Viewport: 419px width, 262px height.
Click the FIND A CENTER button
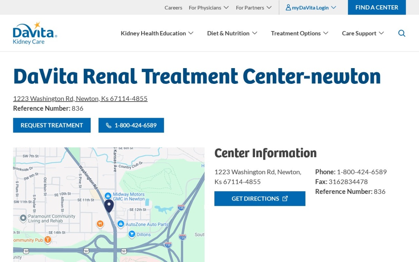(x=377, y=7)
